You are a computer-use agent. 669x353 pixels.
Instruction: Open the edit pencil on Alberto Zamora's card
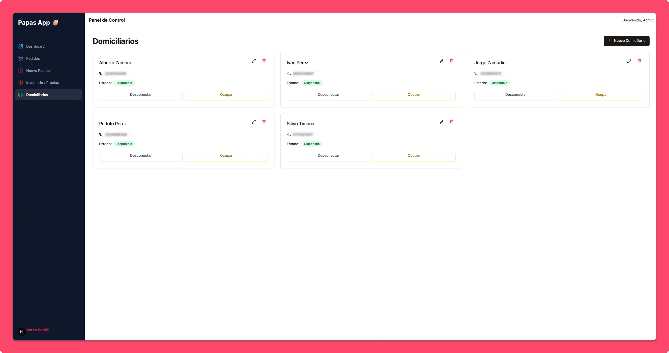254,61
